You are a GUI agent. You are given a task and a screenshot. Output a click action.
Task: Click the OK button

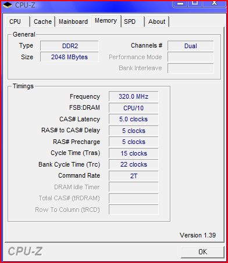(202, 252)
